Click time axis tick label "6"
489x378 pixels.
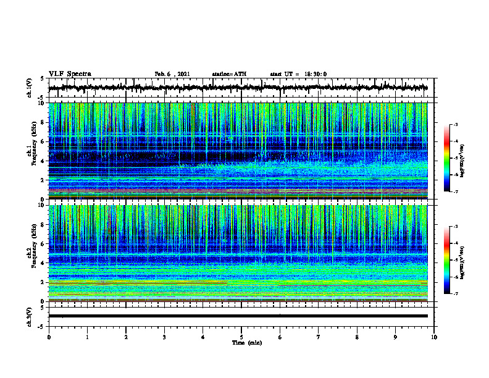pos(280,337)
